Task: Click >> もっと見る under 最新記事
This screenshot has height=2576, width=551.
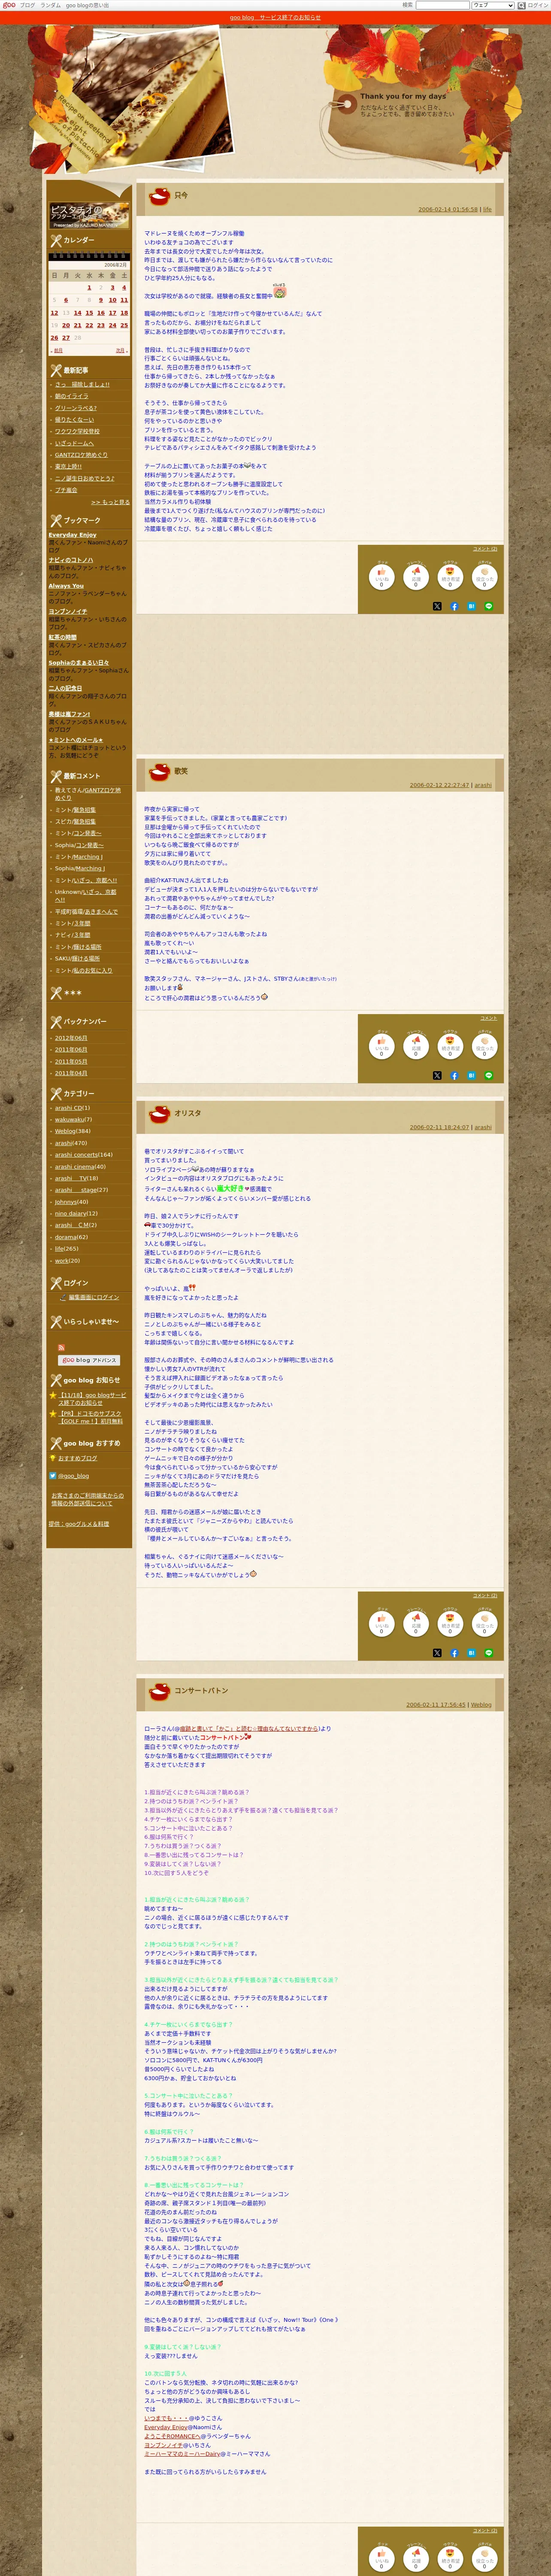Action: pos(110,502)
